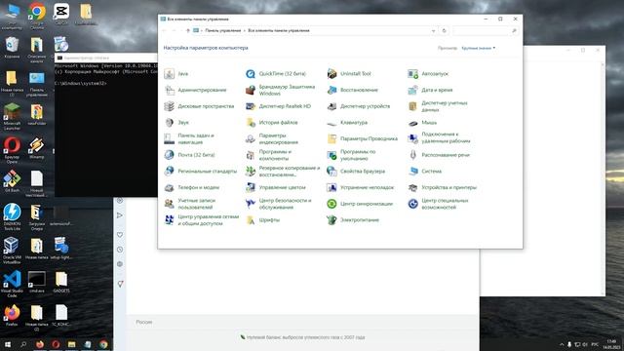Open the Система item
Viewport: 624px width, 351px height.
[425, 172]
